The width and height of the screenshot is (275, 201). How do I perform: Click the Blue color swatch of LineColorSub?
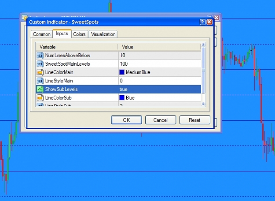pos(122,97)
